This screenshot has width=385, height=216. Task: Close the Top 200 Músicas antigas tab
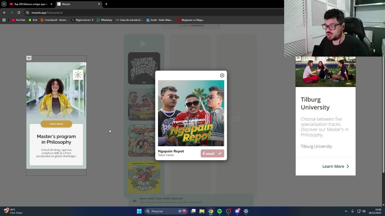pos(51,4)
